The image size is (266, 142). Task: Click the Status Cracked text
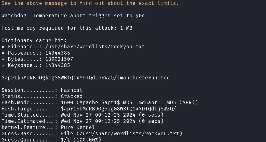click(71, 96)
